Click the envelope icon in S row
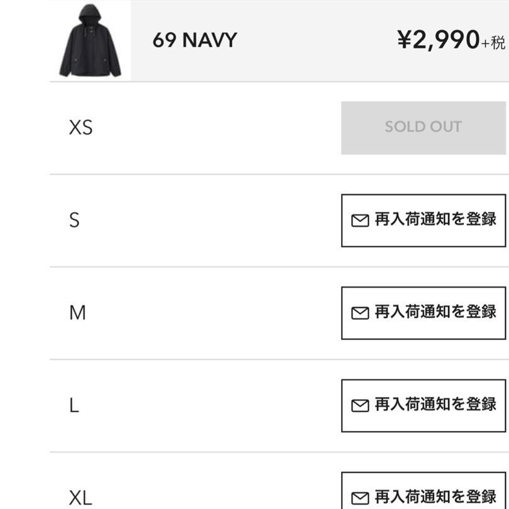509x509 pixels. (x=359, y=221)
